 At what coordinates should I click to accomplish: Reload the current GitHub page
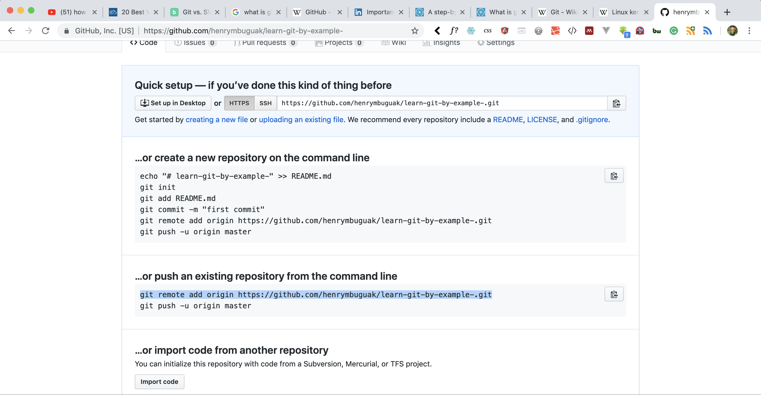45,31
